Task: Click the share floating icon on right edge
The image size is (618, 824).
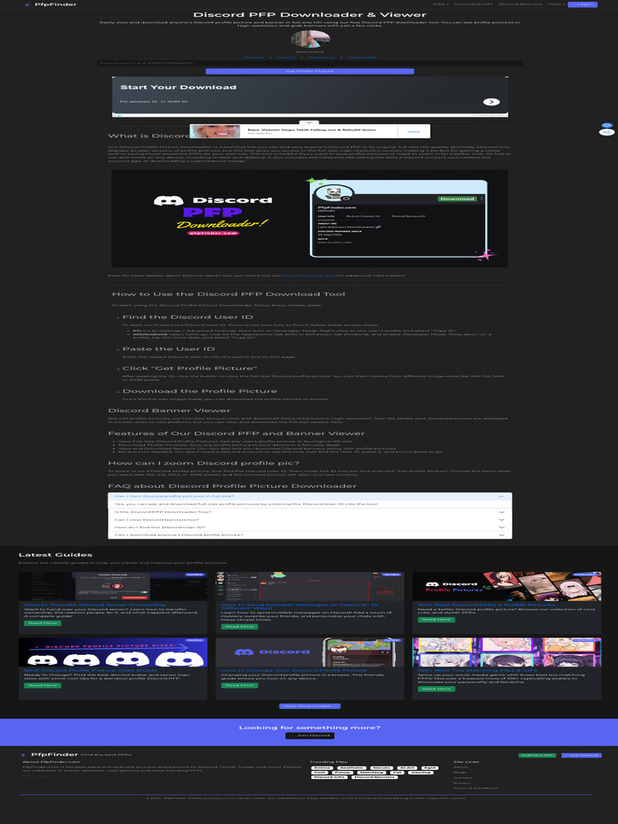Action: (607, 132)
